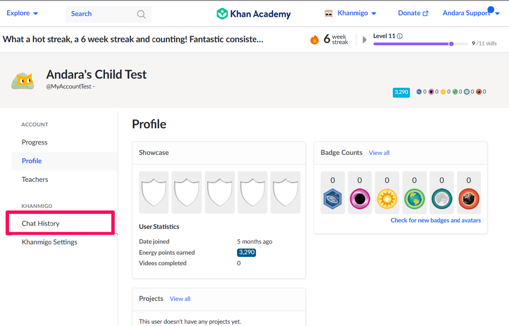Open the Andara Support account menu

point(471,13)
